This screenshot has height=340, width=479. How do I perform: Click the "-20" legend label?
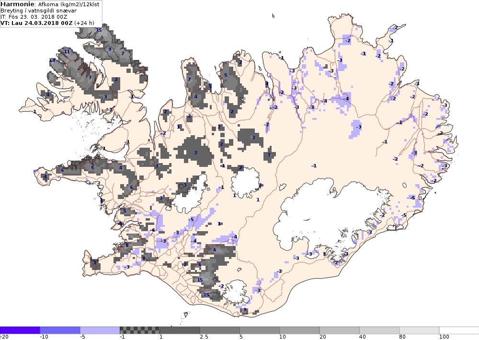(x=4, y=337)
